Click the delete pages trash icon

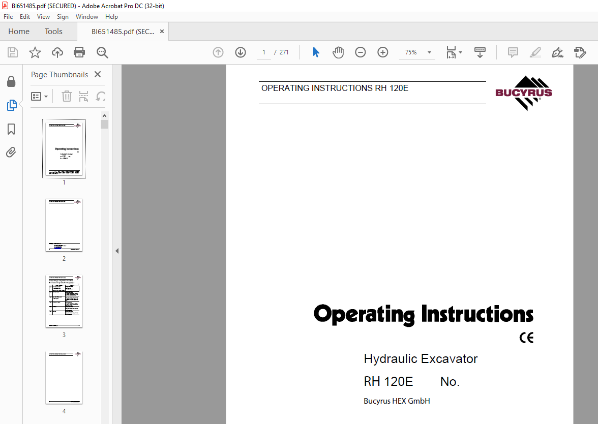click(x=67, y=96)
